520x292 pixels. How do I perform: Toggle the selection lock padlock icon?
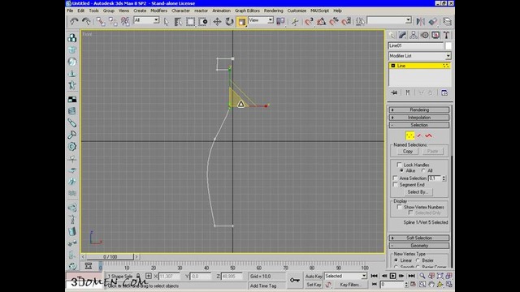[138, 276]
